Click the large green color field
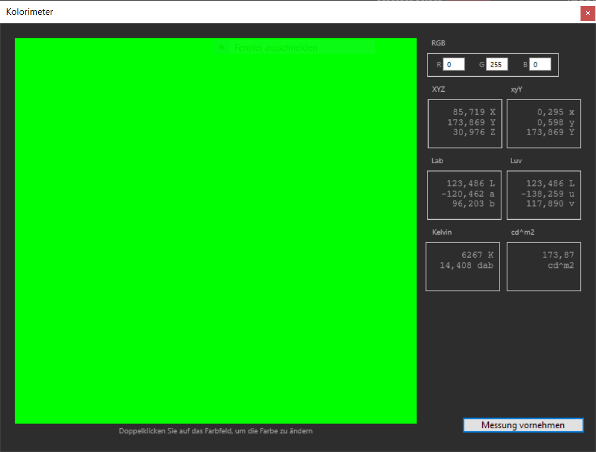Image resolution: width=596 pixels, height=452 pixels. pyautogui.click(x=216, y=230)
